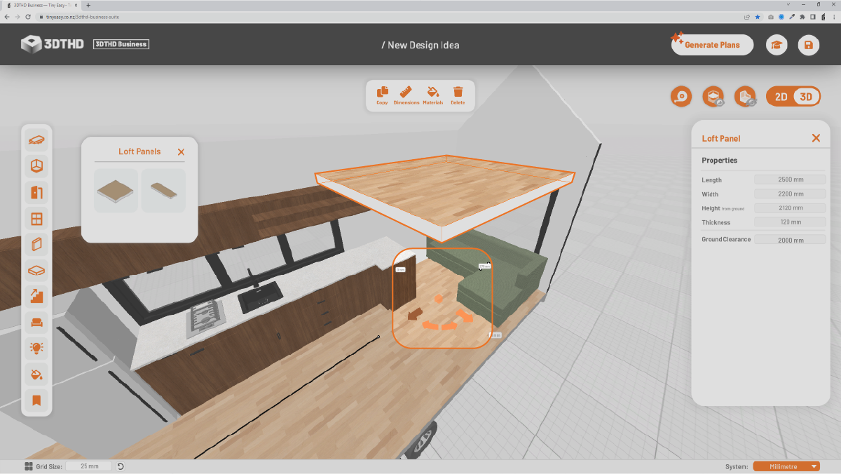Click the Loft Panels title text
Viewport: 841px width, 474px height.
point(139,151)
